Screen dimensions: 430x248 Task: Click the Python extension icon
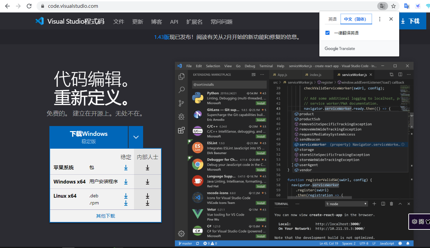tap(197, 98)
